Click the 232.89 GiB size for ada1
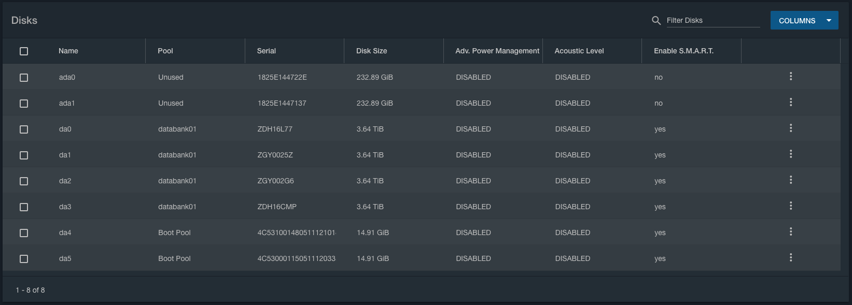 pyautogui.click(x=375, y=103)
